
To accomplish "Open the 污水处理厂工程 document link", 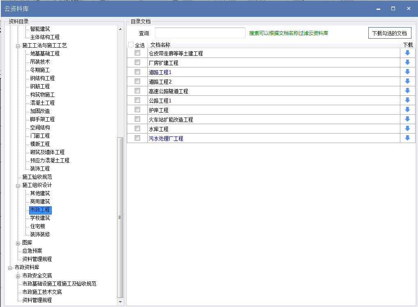I will (x=166, y=138).
